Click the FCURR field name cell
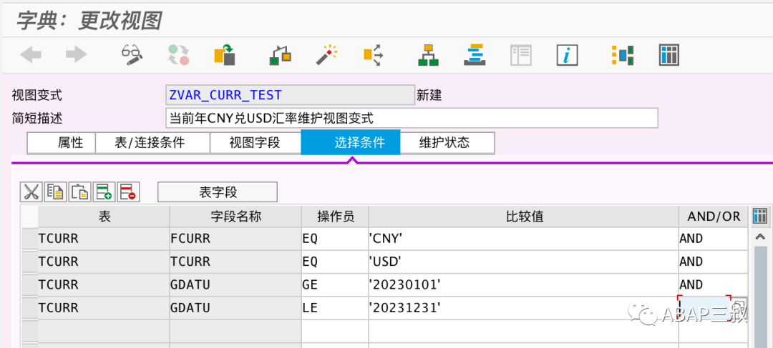The width and height of the screenshot is (773, 348). [x=235, y=238]
